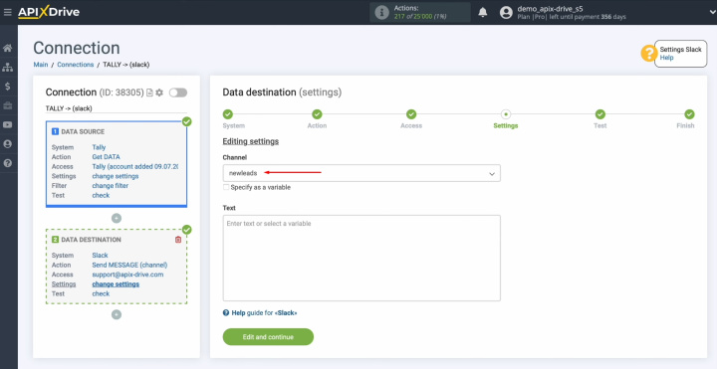Open the Help guide for Slack
Screen dimensions: 717x369
pos(260,313)
